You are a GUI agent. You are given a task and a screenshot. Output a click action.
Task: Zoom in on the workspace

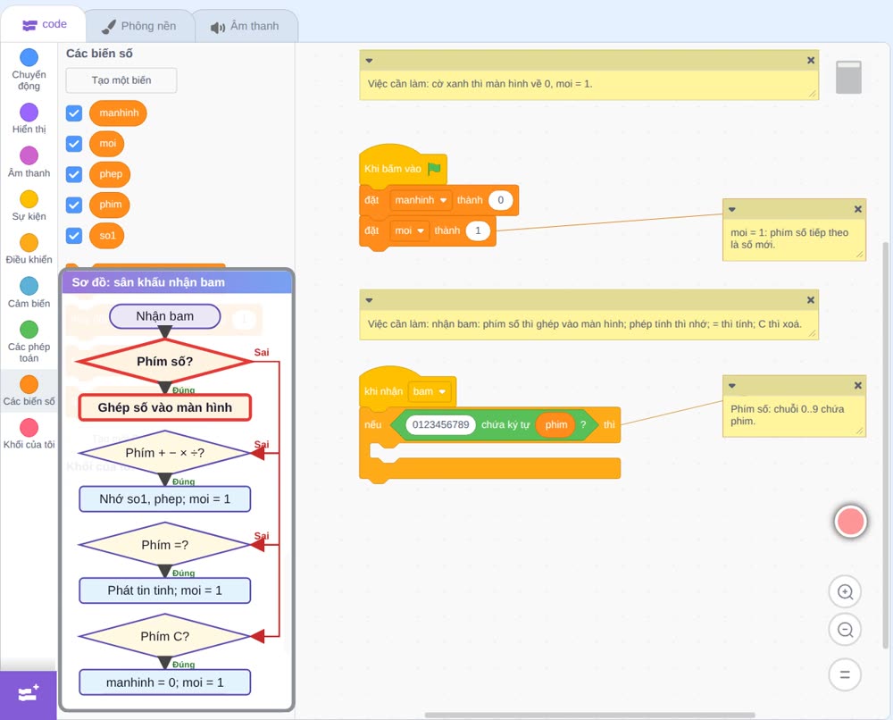[845, 592]
